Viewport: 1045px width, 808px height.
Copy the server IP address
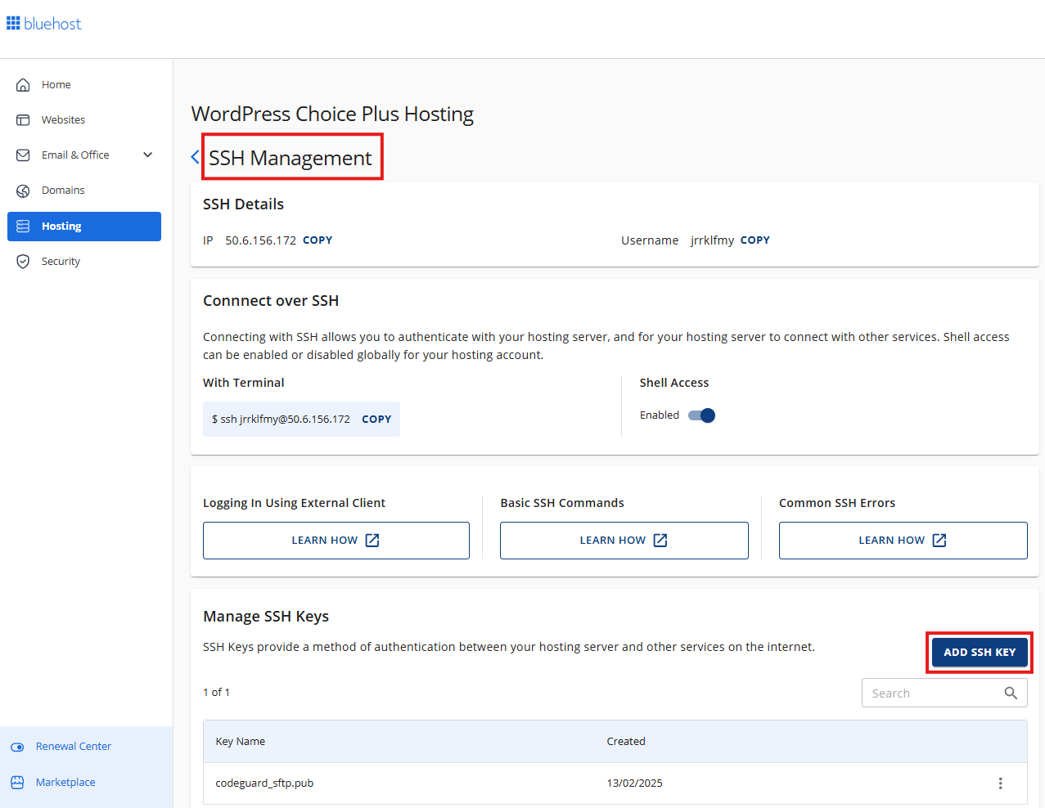318,240
